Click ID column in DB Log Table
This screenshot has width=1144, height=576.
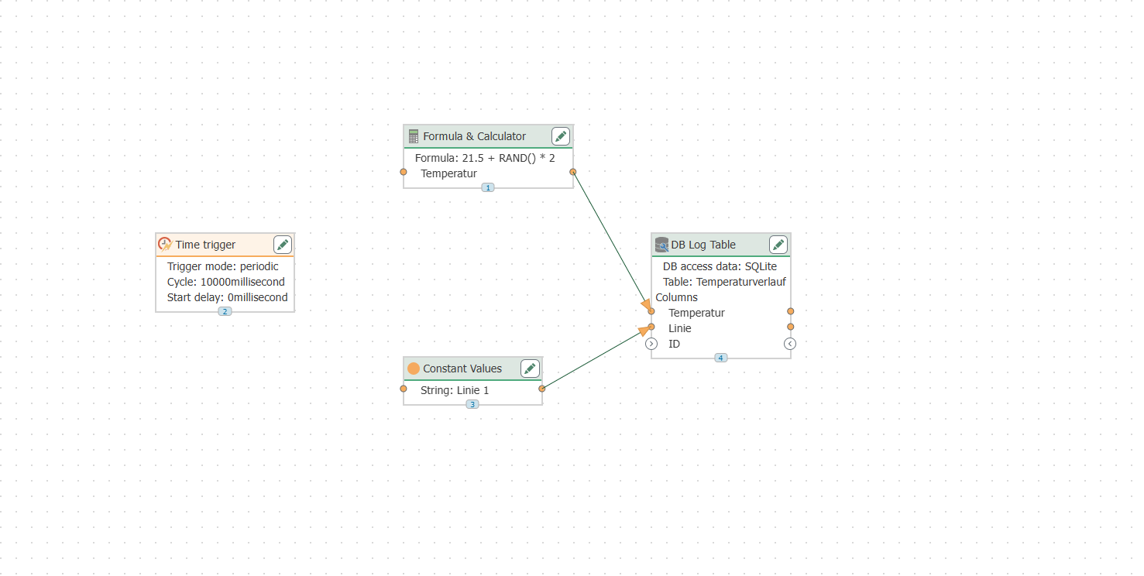pyautogui.click(x=674, y=344)
